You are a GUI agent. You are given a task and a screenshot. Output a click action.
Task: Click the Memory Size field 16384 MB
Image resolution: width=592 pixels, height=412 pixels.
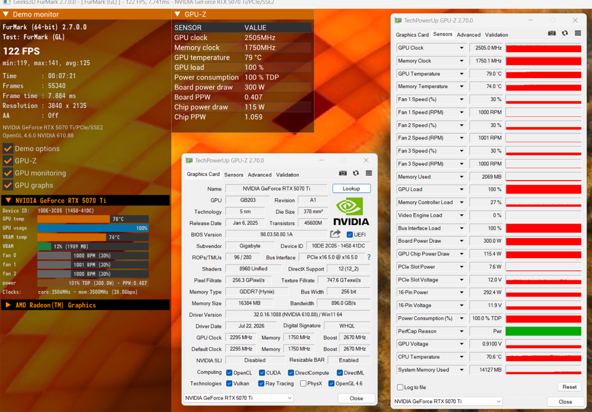point(250,303)
